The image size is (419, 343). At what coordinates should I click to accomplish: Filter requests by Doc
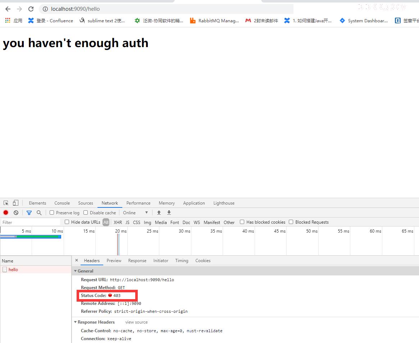click(x=186, y=222)
